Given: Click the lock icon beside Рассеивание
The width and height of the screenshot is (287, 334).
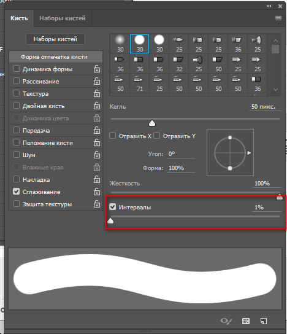Looking at the screenshot, I should coord(97,81).
